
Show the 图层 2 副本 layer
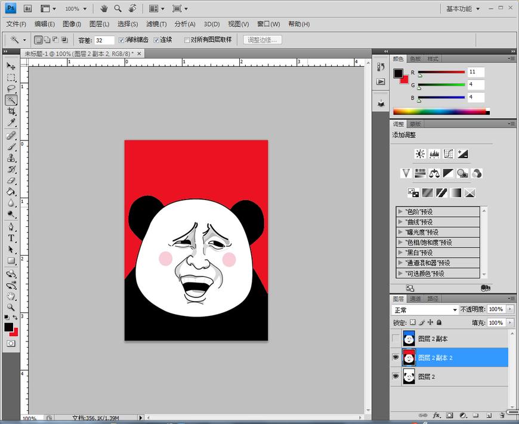(x=395, y=339)
